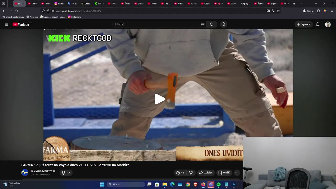This screenshot has width=336, height=189.
Task: Save the video with Uložiť
Action: coord(224,173)
